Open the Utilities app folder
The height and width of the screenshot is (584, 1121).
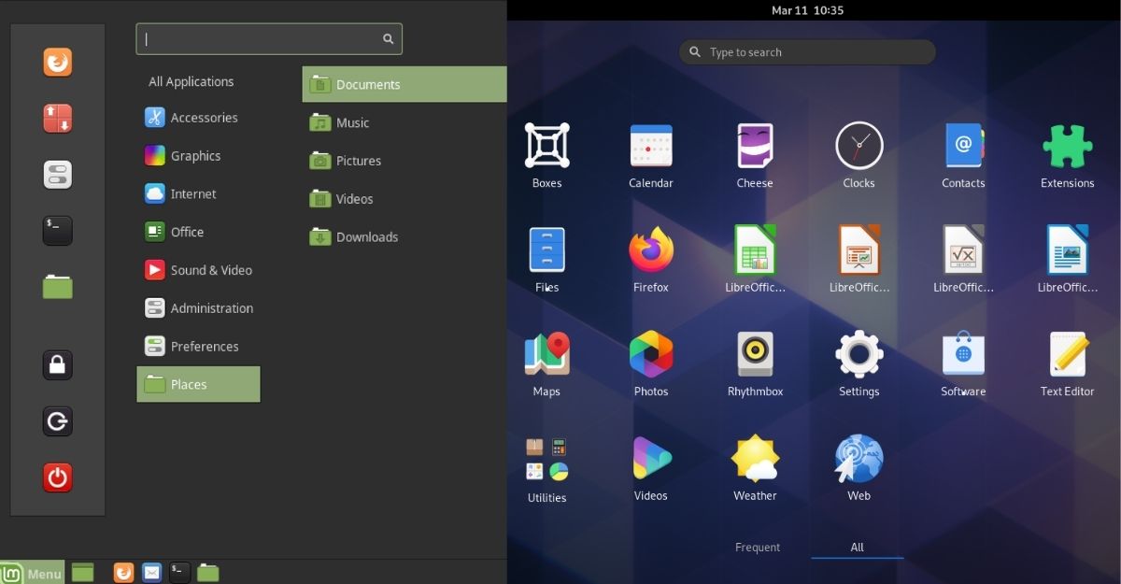pos(546,470)
